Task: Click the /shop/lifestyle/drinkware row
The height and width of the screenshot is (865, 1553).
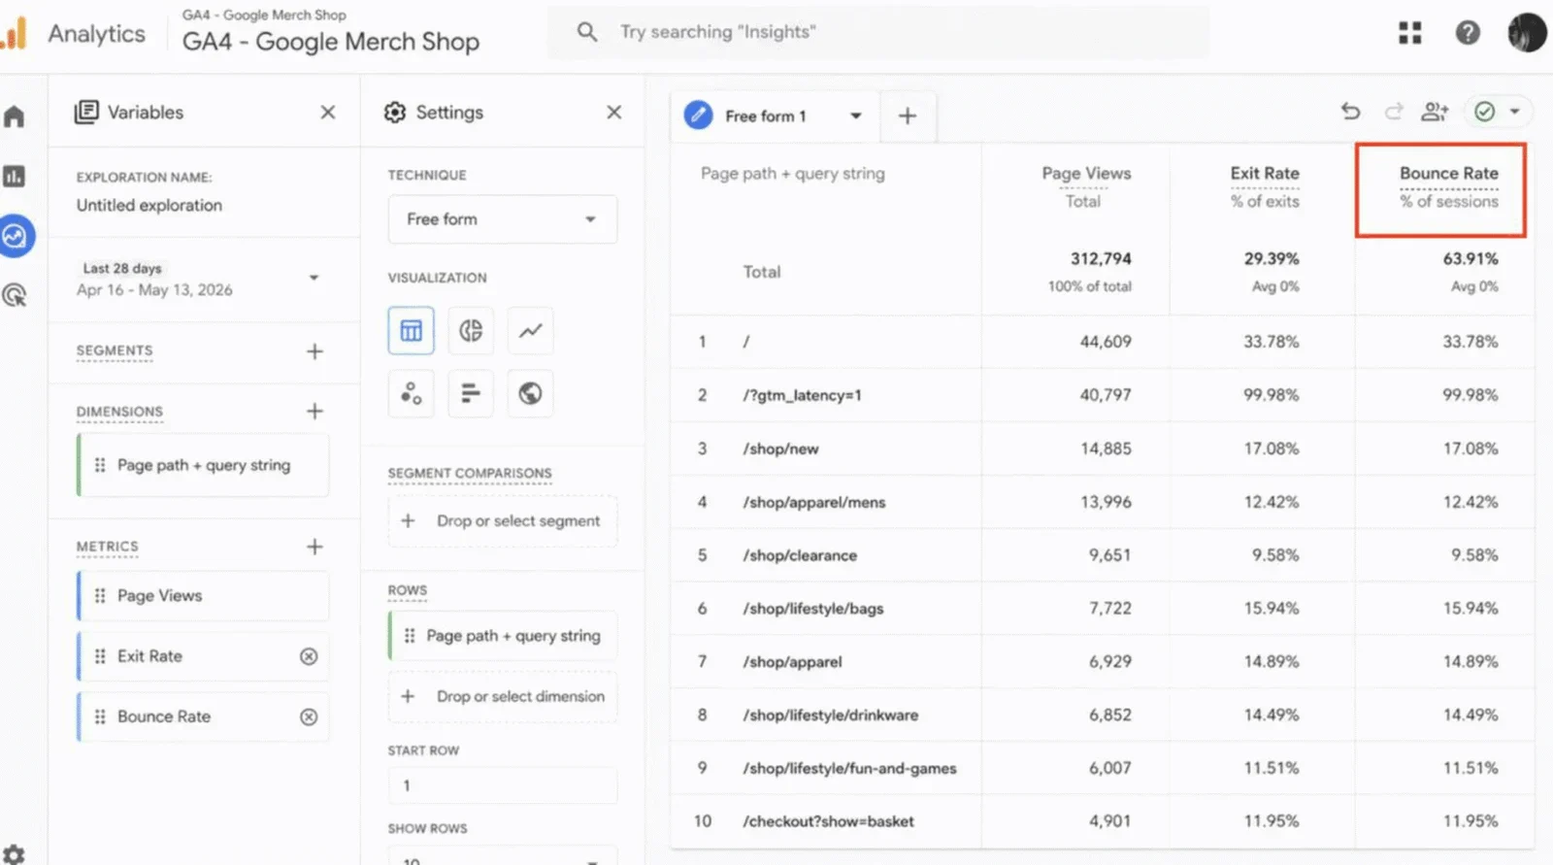Action: click(1102, 715)
